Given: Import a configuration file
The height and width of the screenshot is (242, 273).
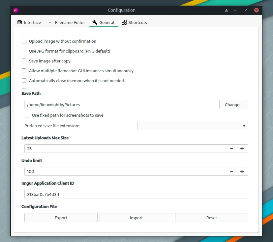Looking at the screenshot, I should (x=136, y=218).
